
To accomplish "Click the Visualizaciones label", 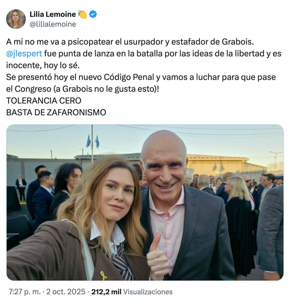I will click(148, 292).
